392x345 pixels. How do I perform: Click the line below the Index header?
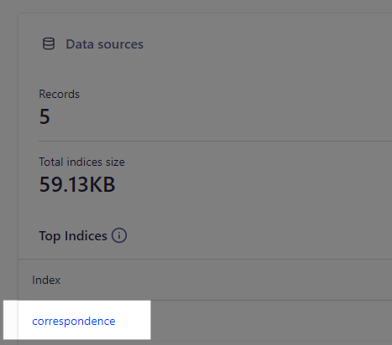click(205, 300)
